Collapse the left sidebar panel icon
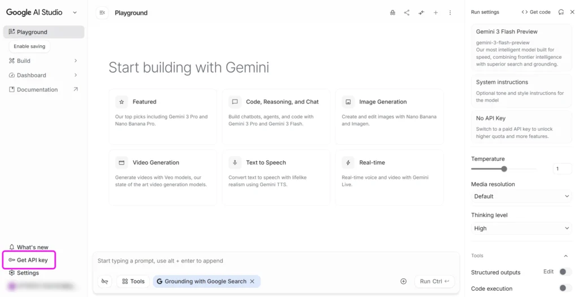The height and width of the screenshot is (297, 579). click(x=102, y=12)
